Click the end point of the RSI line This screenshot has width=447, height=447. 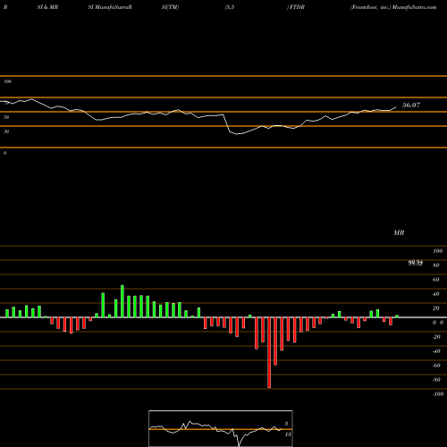coord(396,107)
